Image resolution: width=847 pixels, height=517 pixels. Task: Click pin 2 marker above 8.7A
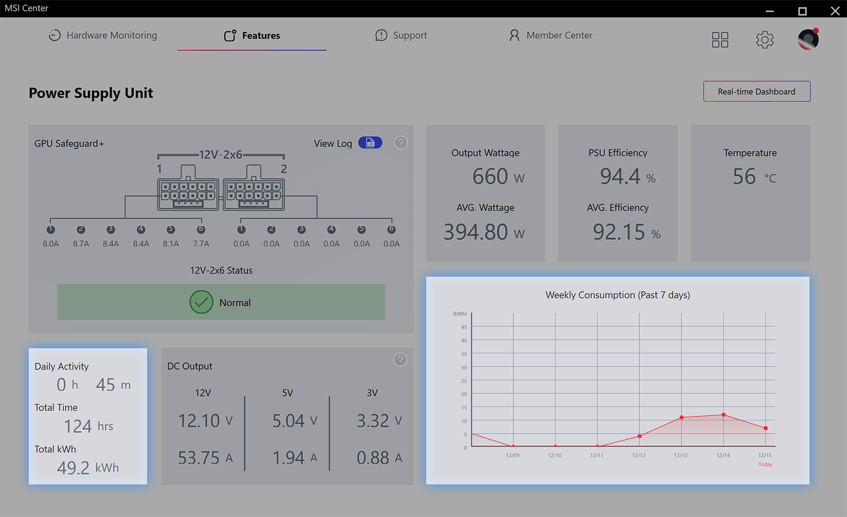coord(81,229)
